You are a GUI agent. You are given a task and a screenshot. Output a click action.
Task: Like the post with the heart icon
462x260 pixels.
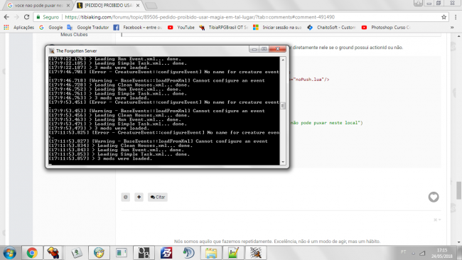434,197
